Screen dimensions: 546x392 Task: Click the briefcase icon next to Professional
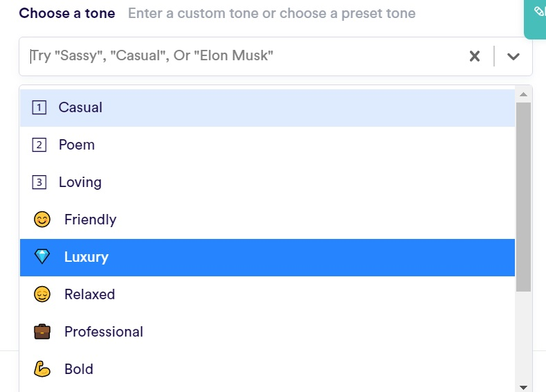[42, 332]
